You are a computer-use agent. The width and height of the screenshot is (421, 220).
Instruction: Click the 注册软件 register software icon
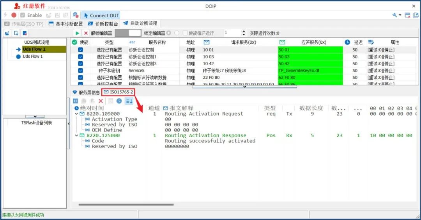click(17, 6)
